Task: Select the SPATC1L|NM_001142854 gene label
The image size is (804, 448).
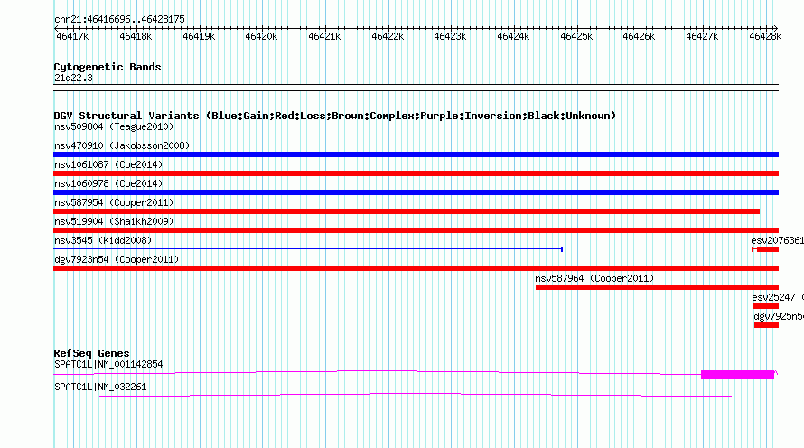Action: pyautogui.click(x=108, y=364)
